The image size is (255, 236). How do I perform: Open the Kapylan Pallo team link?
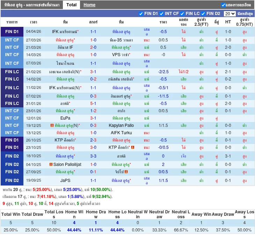(x=121, y=125)
